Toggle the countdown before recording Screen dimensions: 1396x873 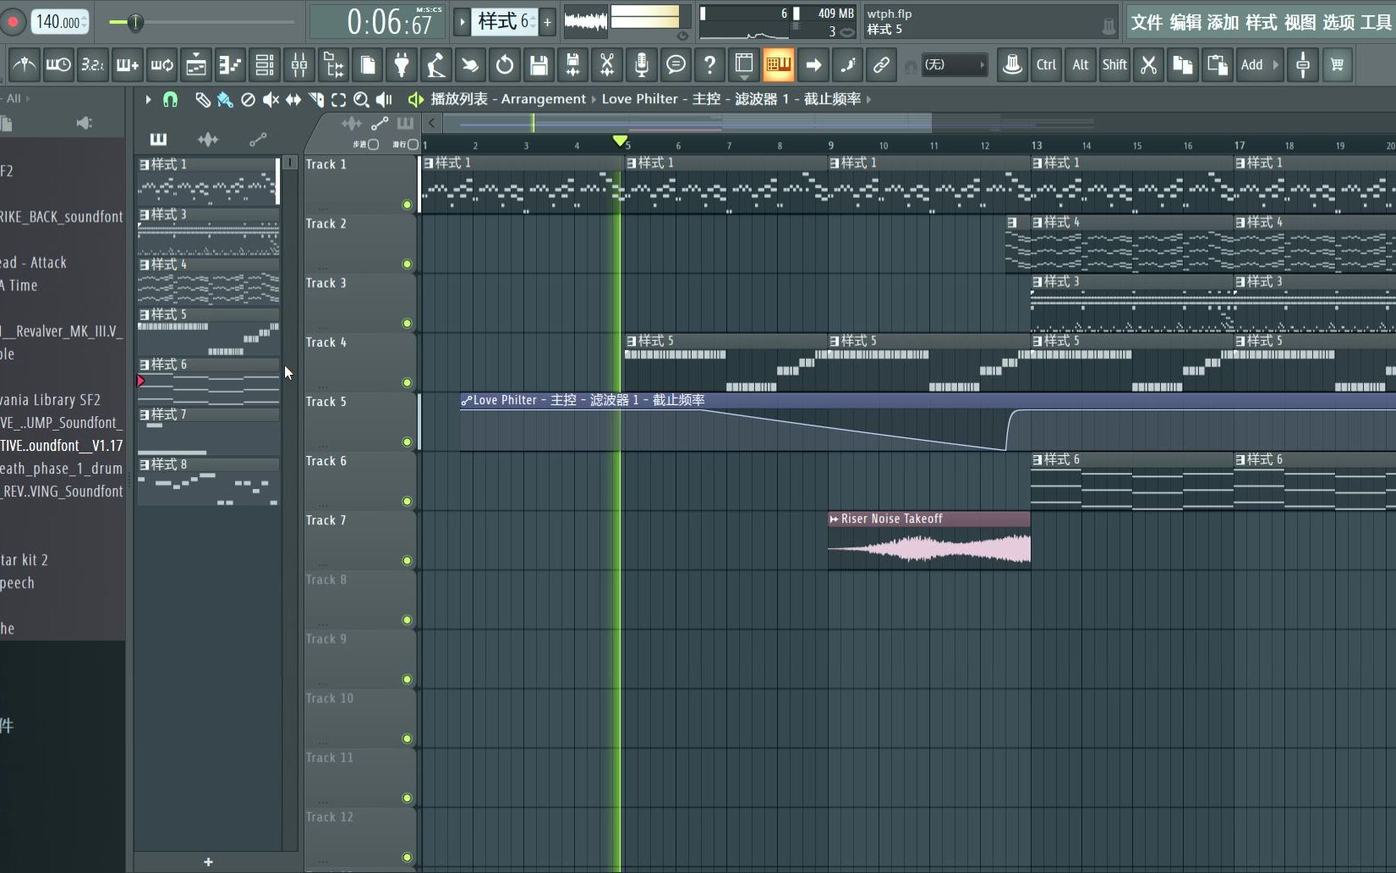92,64
